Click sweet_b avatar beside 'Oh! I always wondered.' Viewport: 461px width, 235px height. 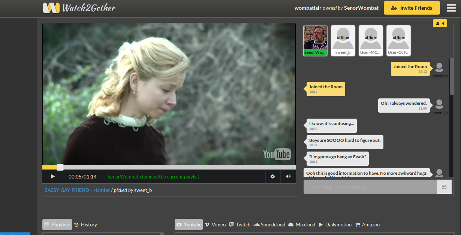[x=439, y=104]
